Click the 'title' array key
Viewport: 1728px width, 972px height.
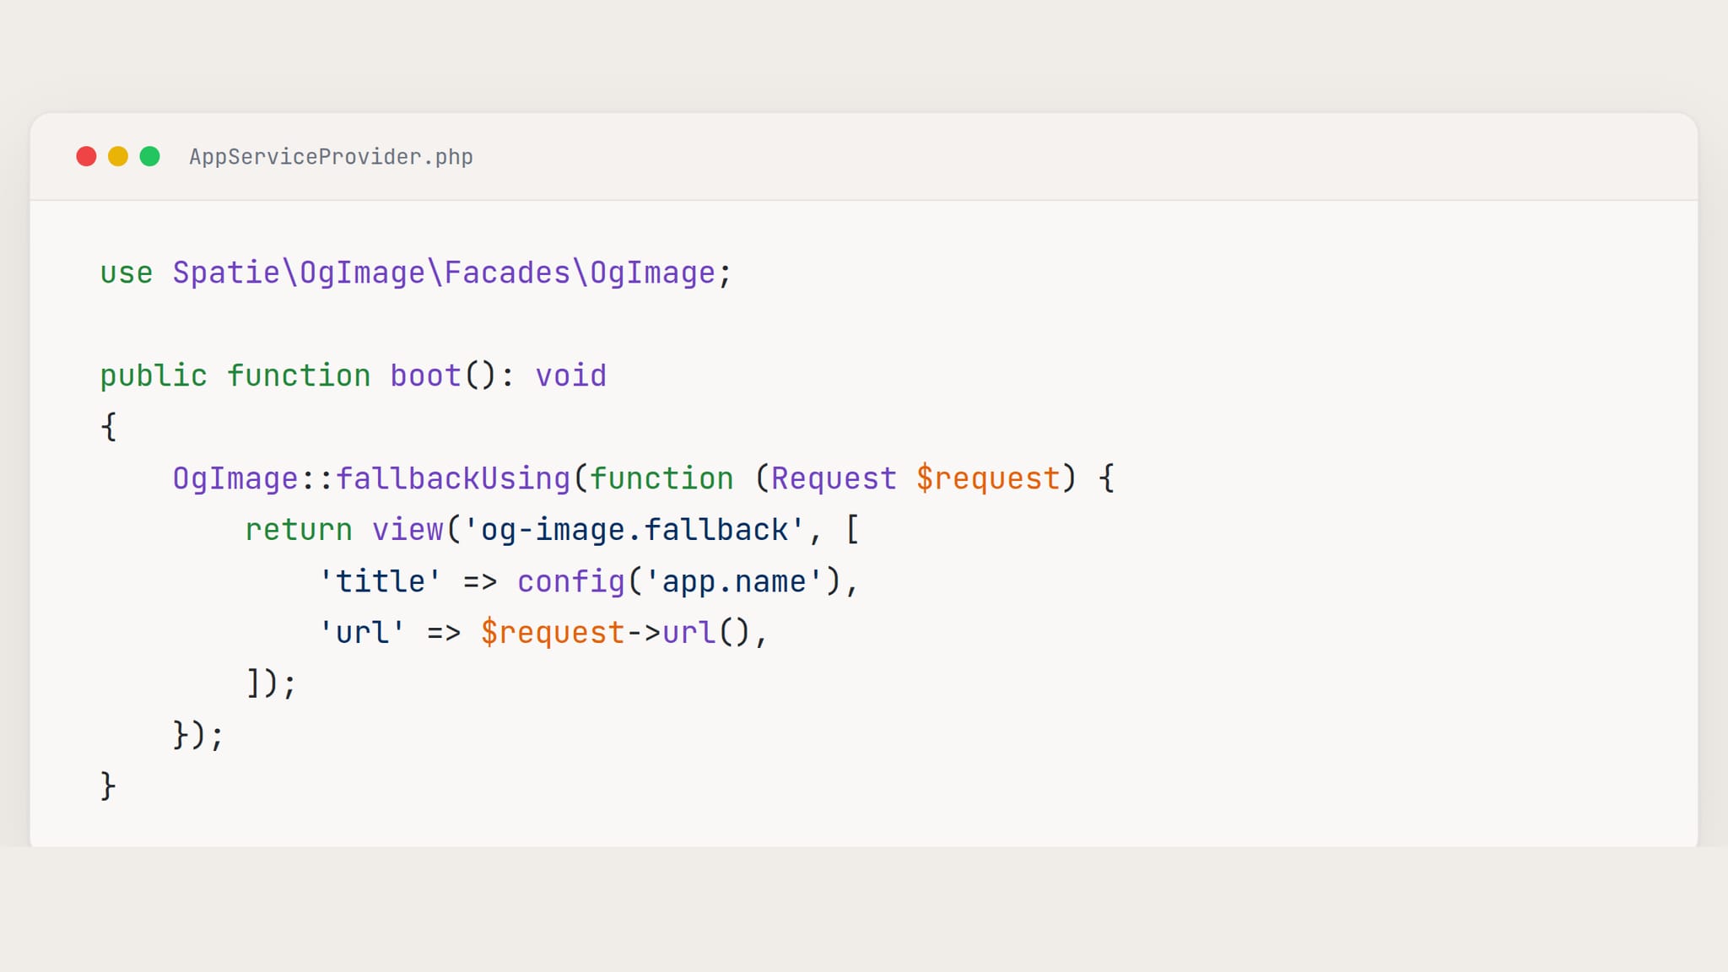point(380,582)
